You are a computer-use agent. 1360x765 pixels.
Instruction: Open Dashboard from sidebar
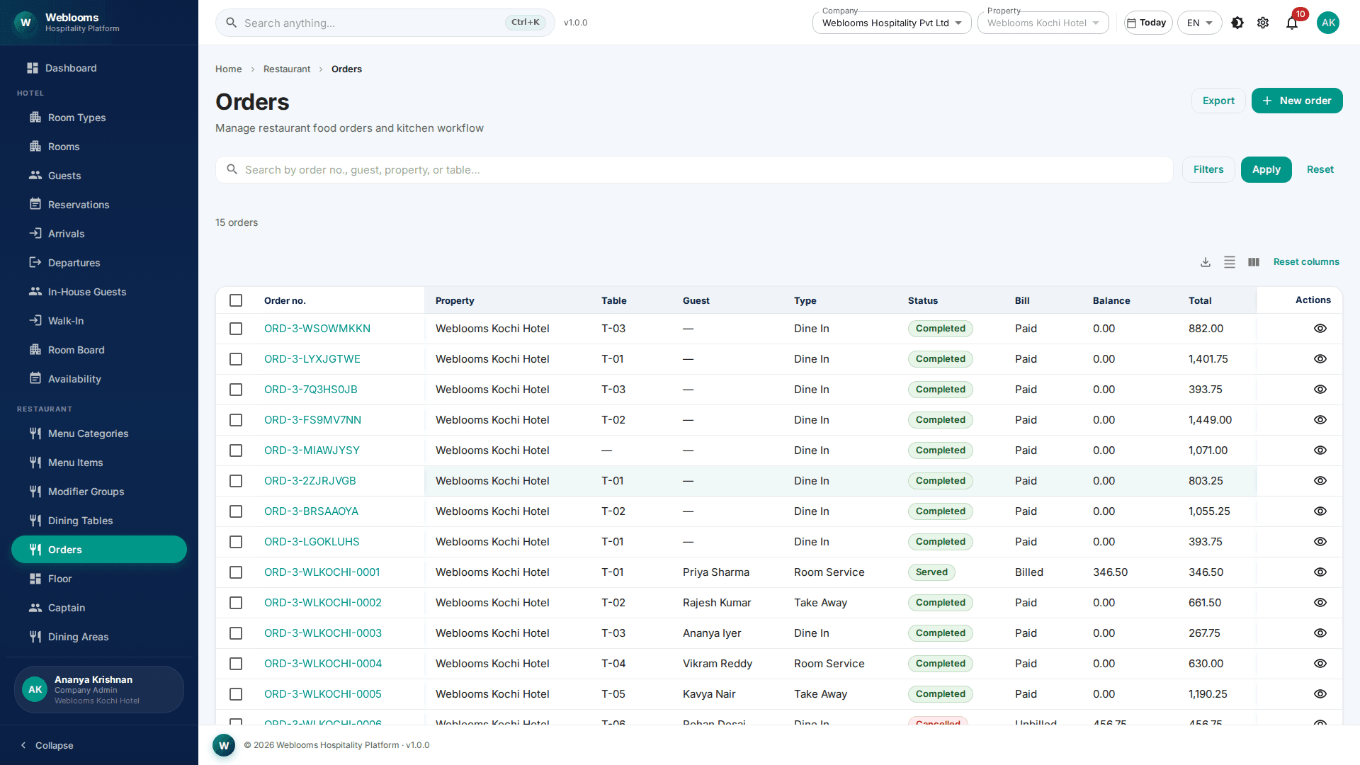[x=99, y=68]
